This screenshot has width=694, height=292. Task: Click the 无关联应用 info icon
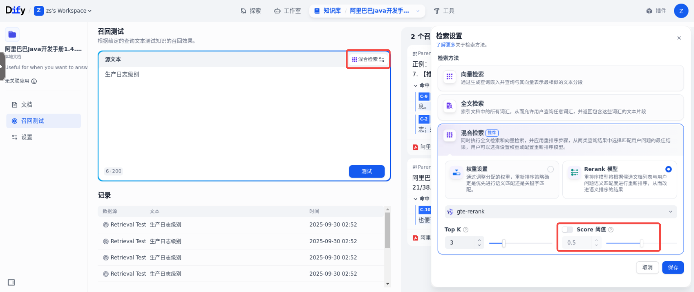pyautogui.click(x=34, y=81)
